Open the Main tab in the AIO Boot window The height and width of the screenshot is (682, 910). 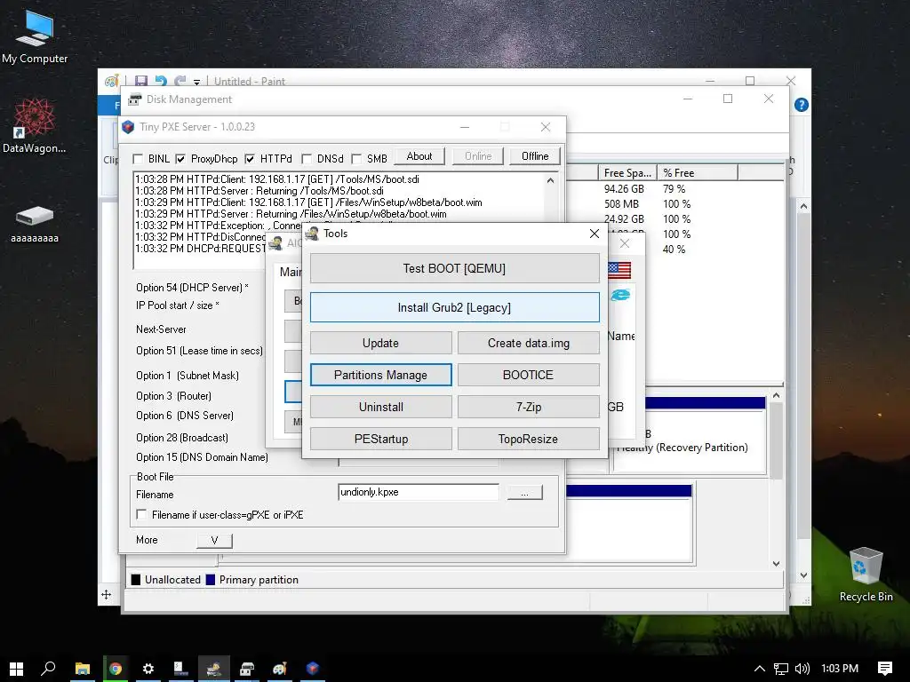[x=291, y=272]
